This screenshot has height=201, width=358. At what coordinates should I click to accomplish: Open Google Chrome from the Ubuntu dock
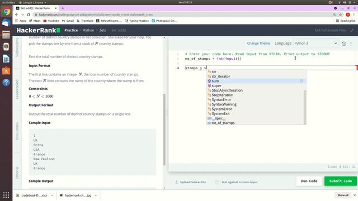[x=6, y=11]
